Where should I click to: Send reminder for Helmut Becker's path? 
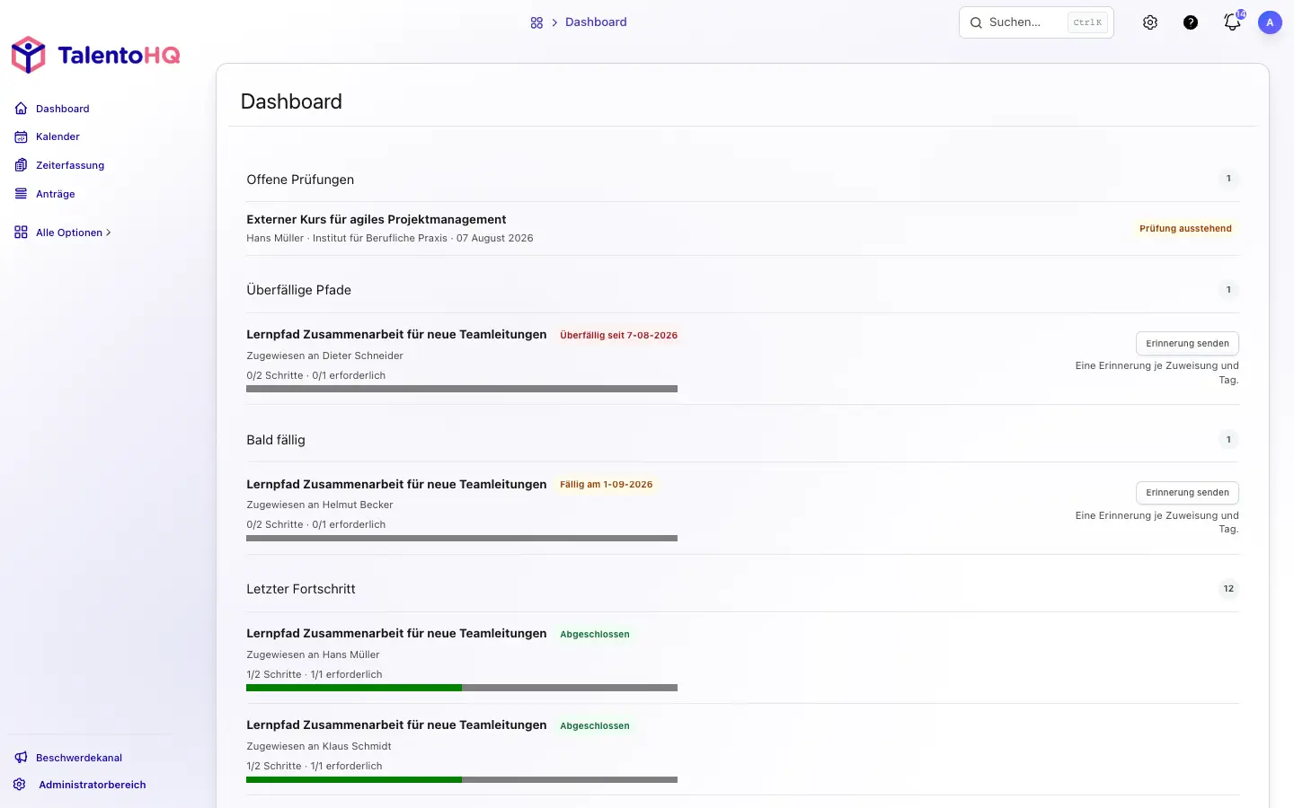point(1187,493)
